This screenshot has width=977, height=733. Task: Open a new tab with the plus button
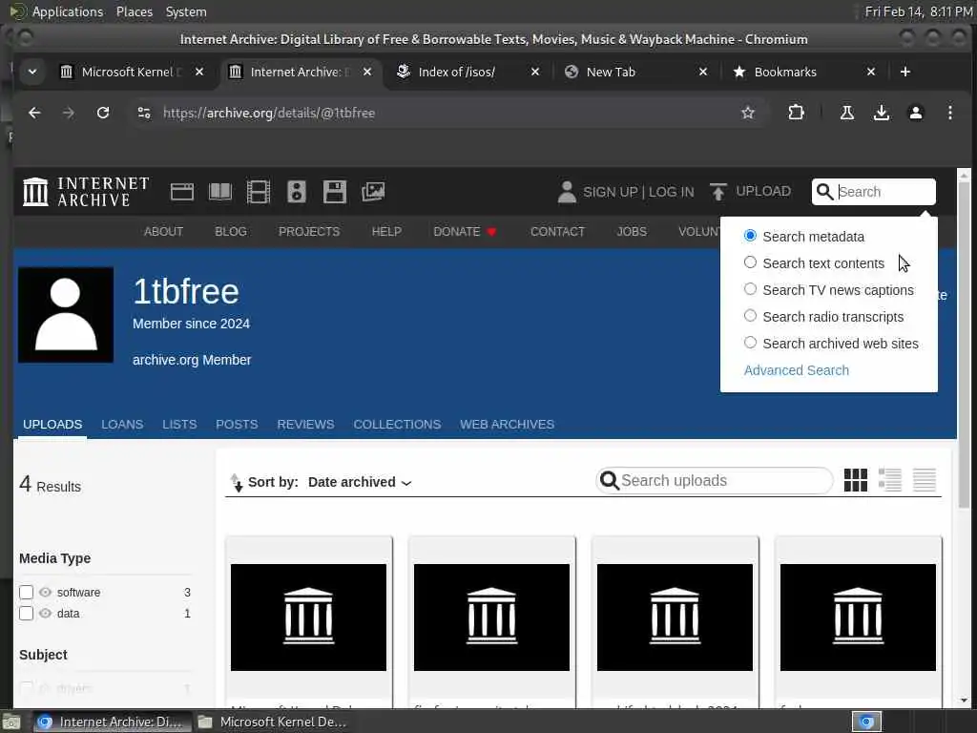(905, 72)
